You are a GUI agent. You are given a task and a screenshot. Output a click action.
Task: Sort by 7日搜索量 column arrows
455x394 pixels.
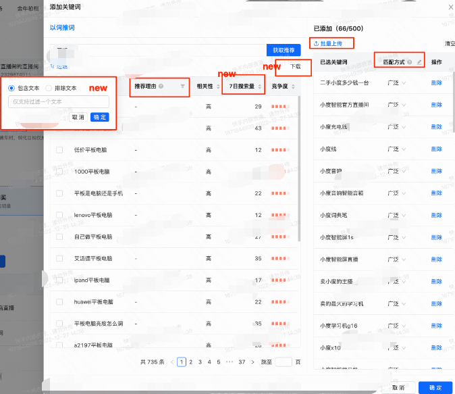[260, 87]
